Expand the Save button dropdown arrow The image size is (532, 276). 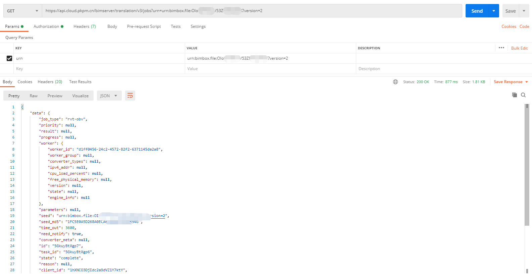click(524, 11)
